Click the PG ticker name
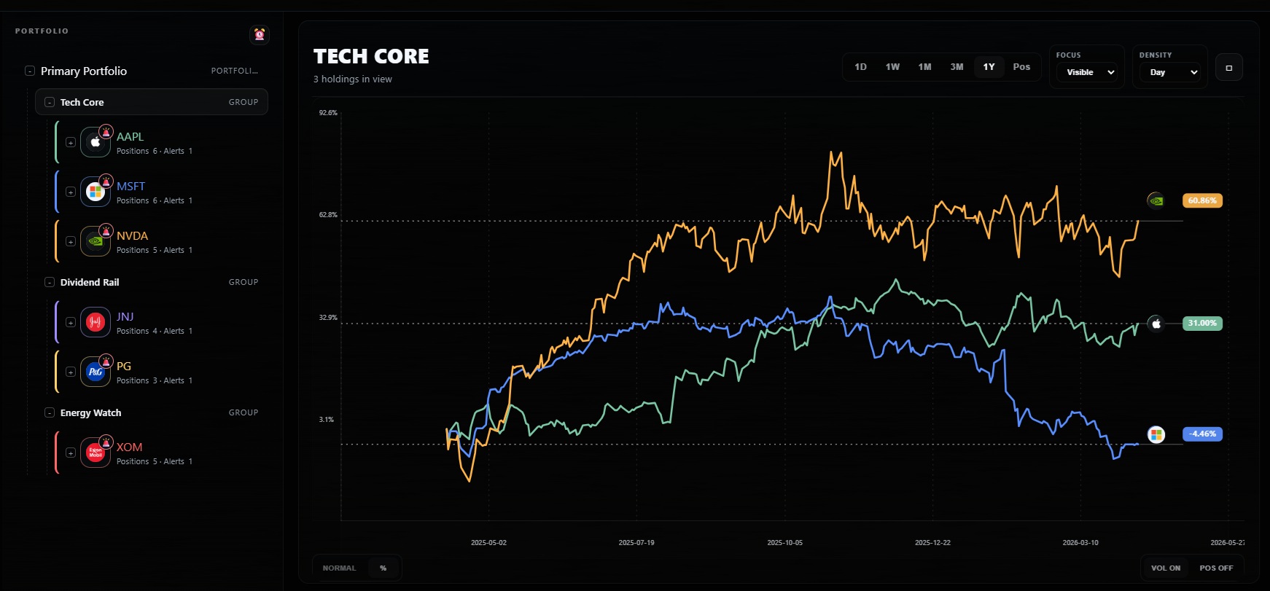 [x=124, y=366]
